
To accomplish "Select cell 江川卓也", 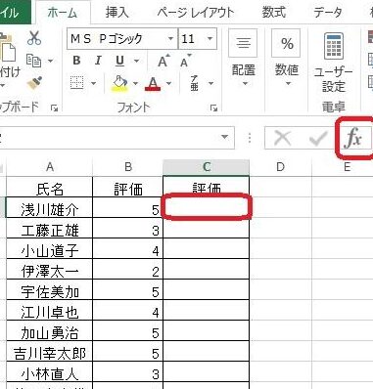I will coord(50,310).
